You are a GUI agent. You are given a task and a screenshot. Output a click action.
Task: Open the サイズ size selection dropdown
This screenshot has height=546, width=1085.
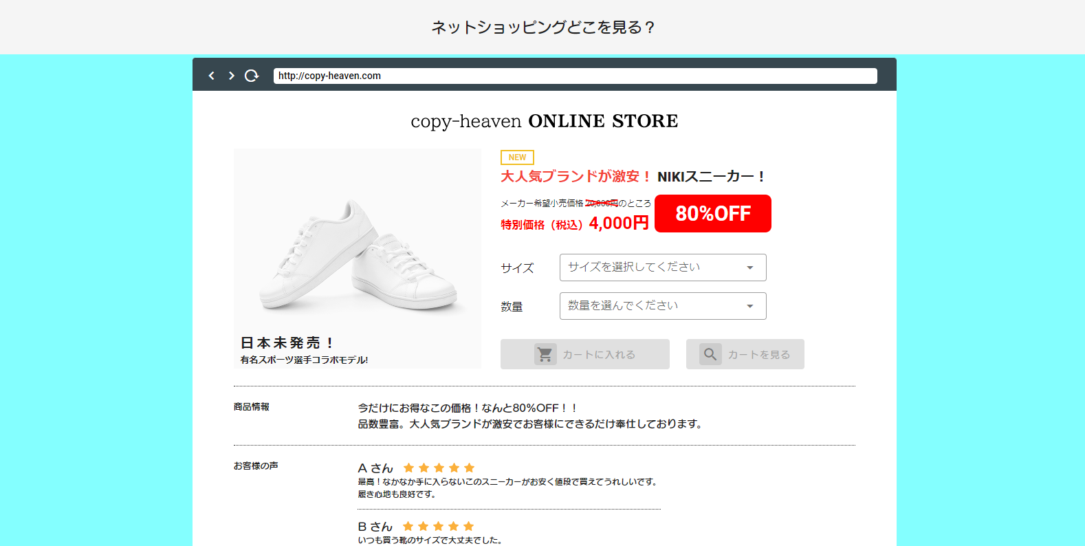(662, 267)
